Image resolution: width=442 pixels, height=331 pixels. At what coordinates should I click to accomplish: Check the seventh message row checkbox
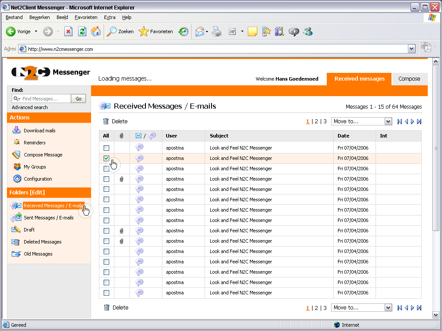106,210
